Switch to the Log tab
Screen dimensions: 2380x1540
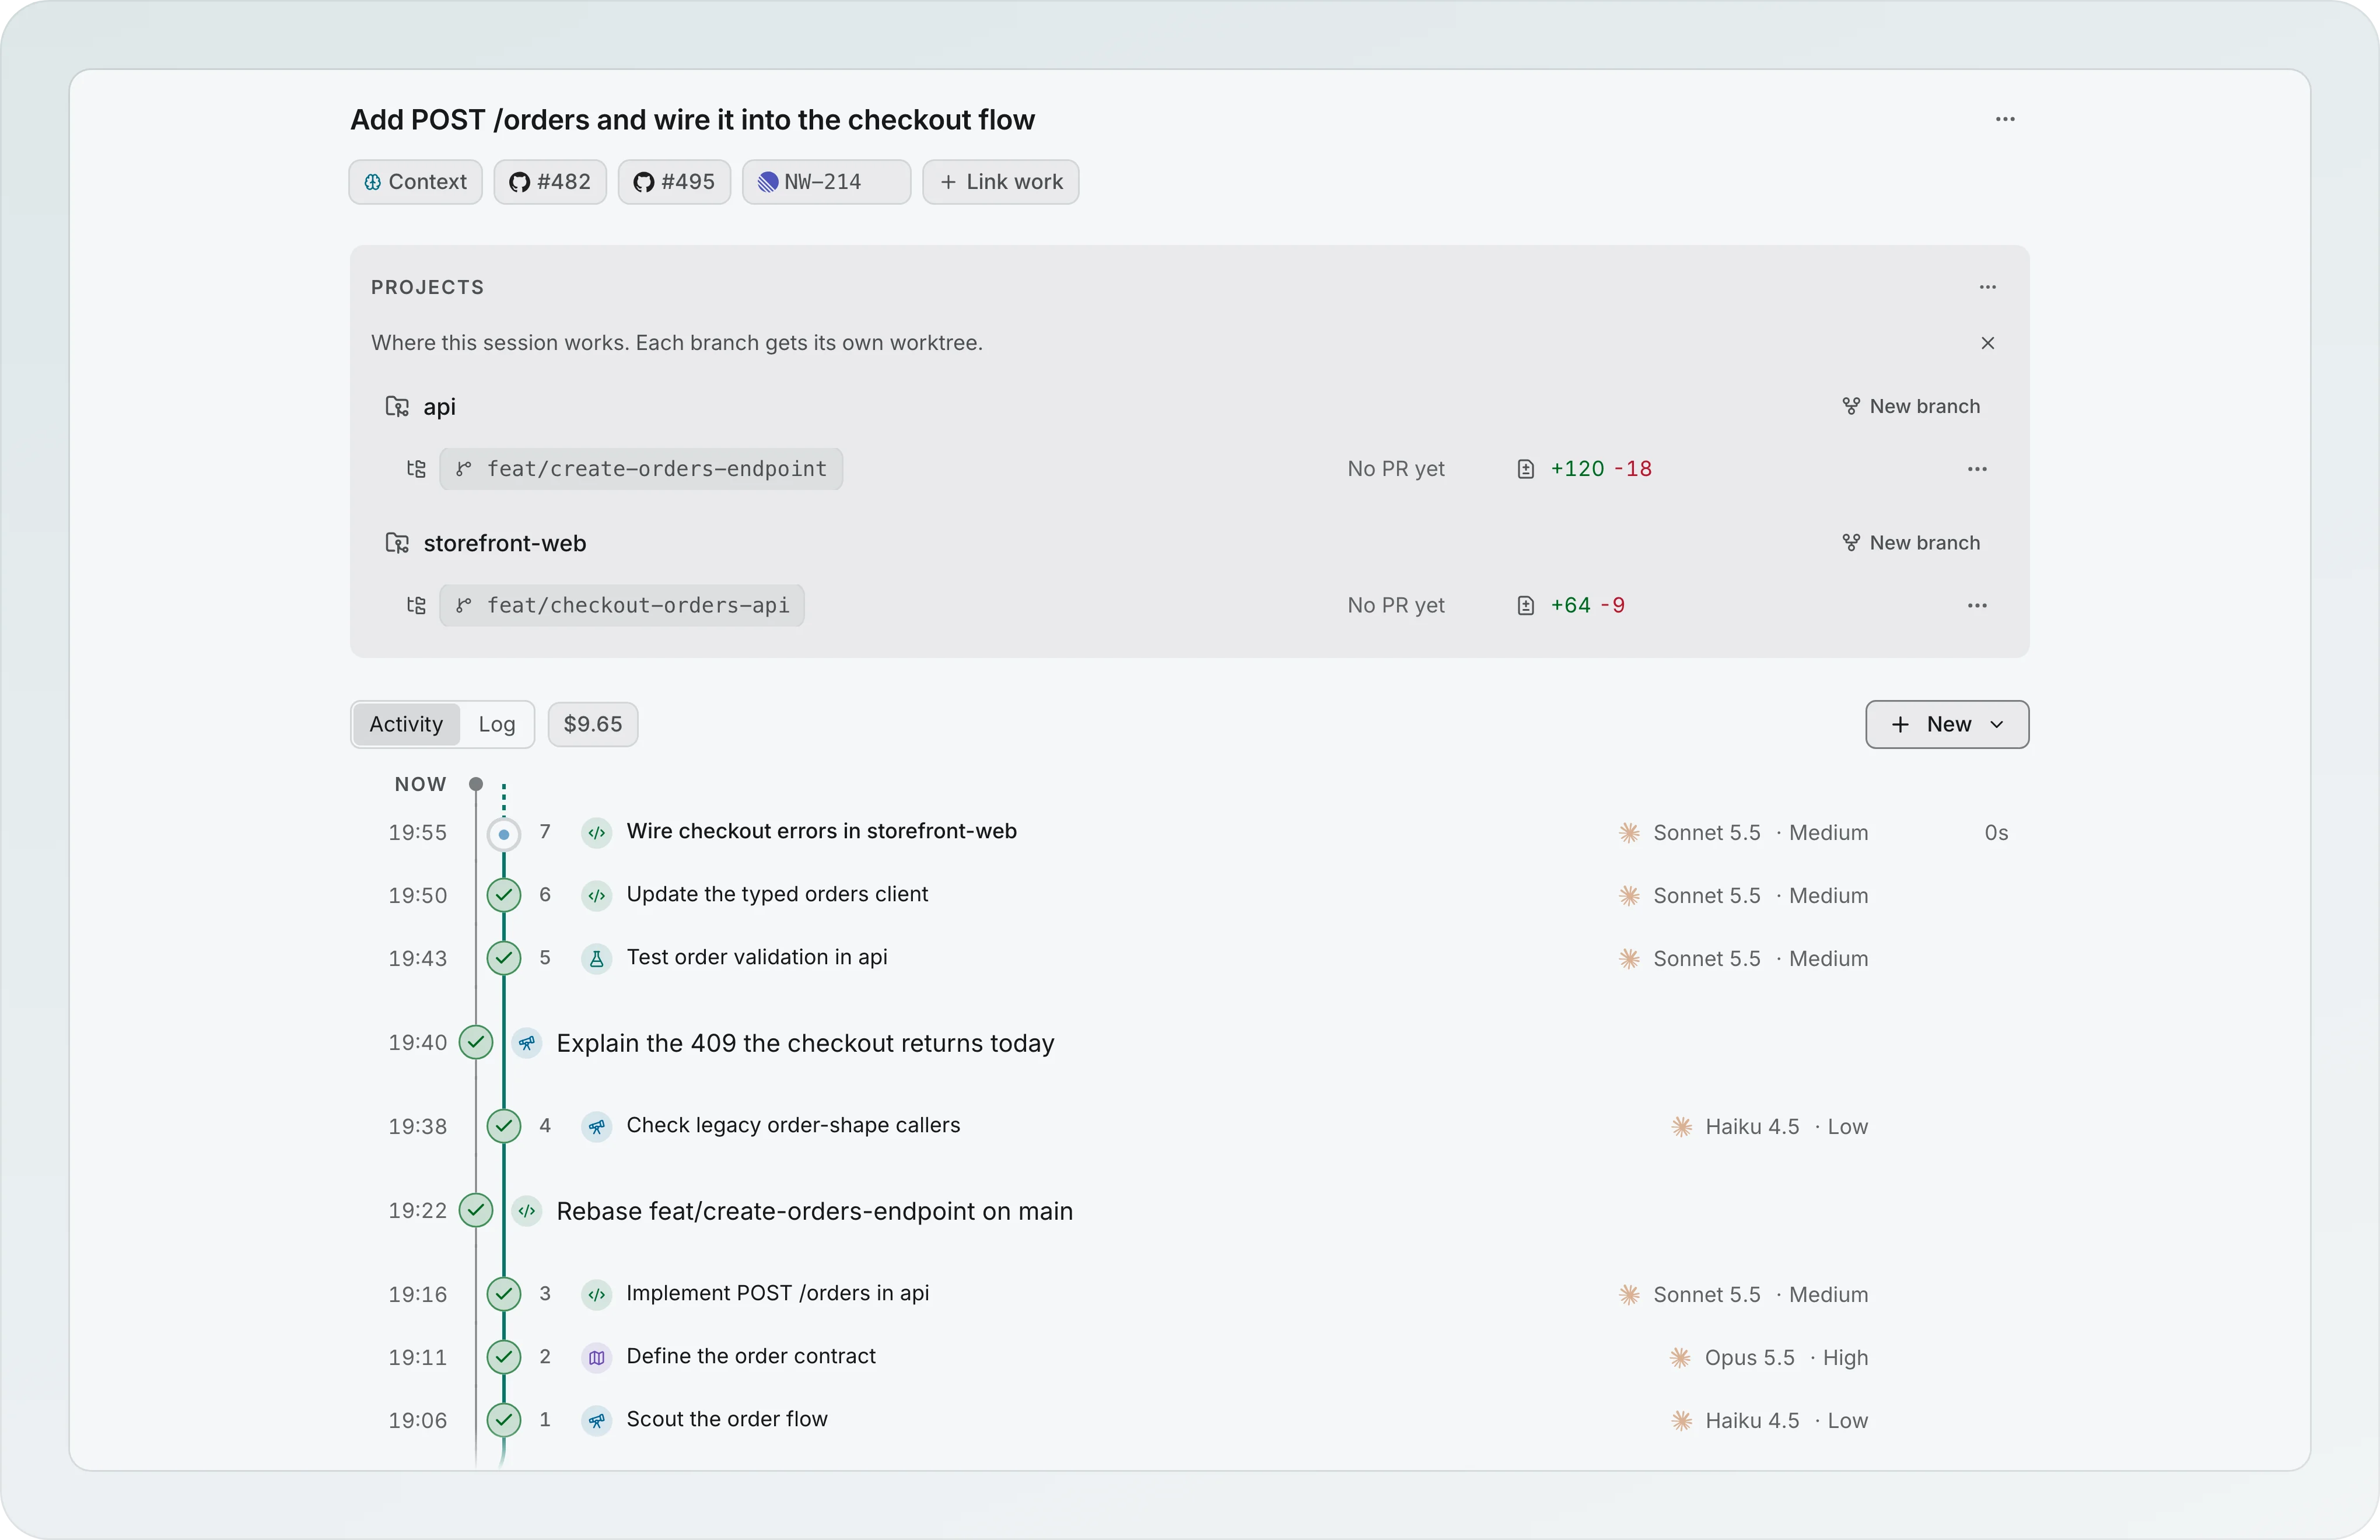pyautogui.click(x=496, y=724)
